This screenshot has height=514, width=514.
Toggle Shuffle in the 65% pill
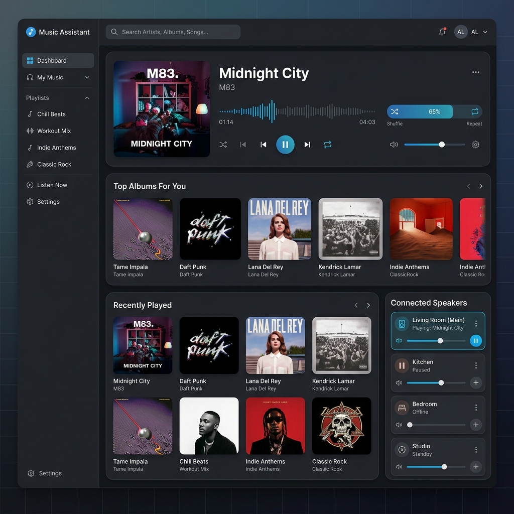pyautogui.click(x=395, y=111)
